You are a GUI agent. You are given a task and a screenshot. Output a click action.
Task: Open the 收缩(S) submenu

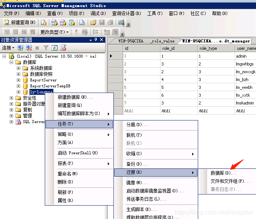(156, 154)
